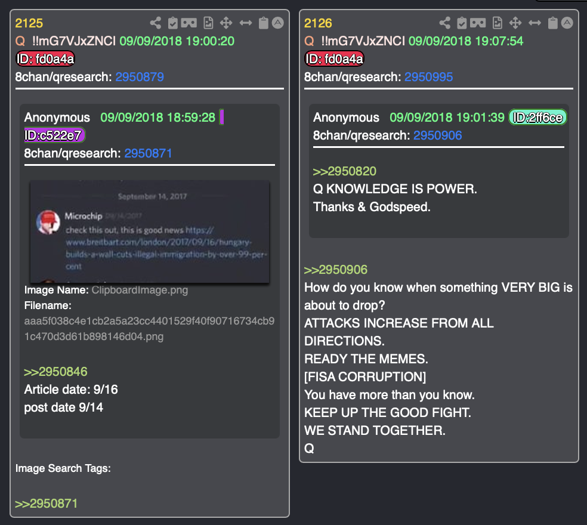Screen dimensions: 587x525
Task: Click the four-way move arrows on post 2125
Action: tap(226, 23)
